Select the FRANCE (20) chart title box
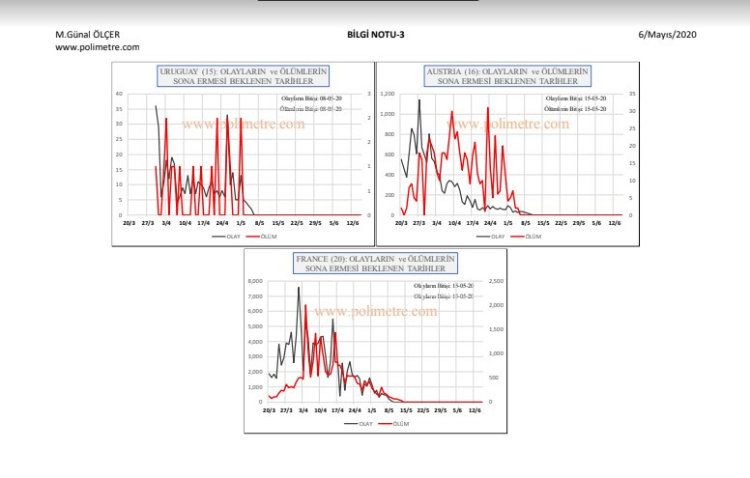 pos(377,266)
